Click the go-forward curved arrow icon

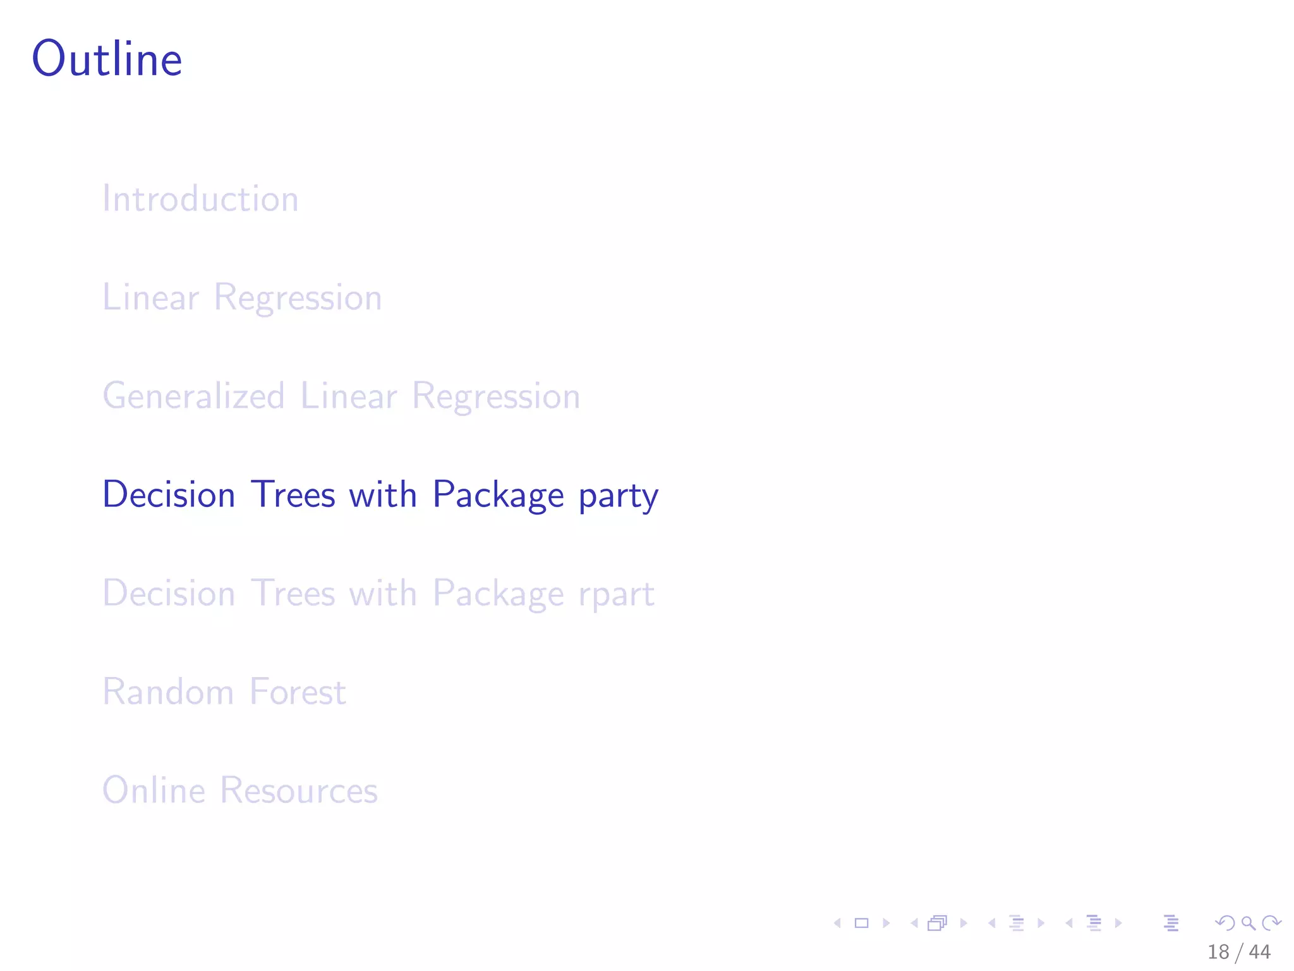click(1271, 923)
